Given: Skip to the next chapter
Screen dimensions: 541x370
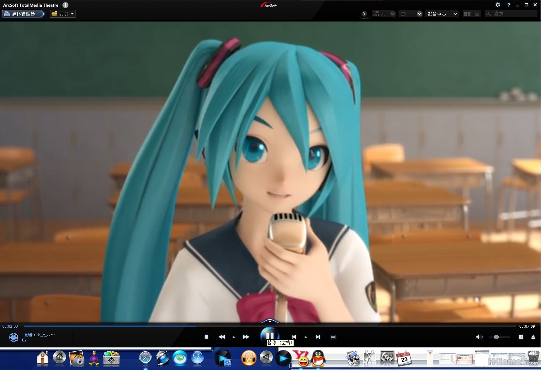Looking at the screenshot, I should click(318, 337).
